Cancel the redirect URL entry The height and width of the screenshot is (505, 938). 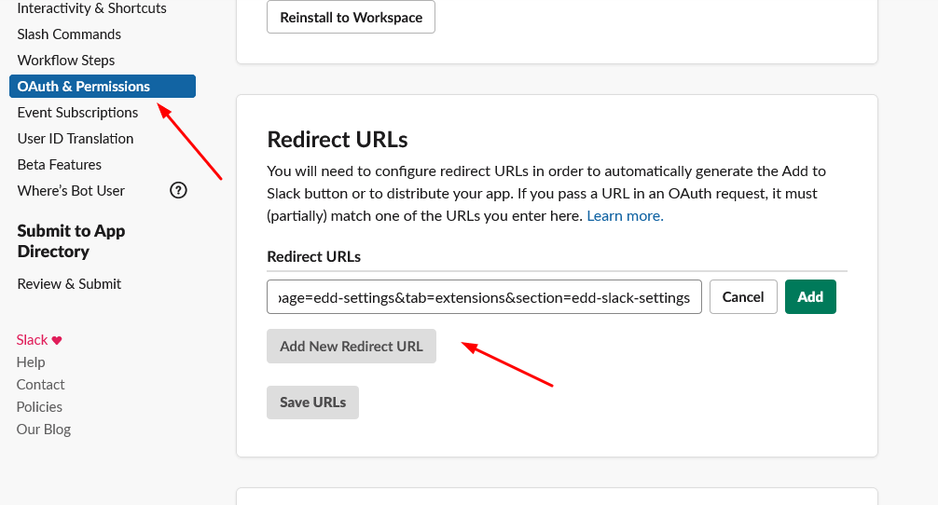[x=743, y=297]
